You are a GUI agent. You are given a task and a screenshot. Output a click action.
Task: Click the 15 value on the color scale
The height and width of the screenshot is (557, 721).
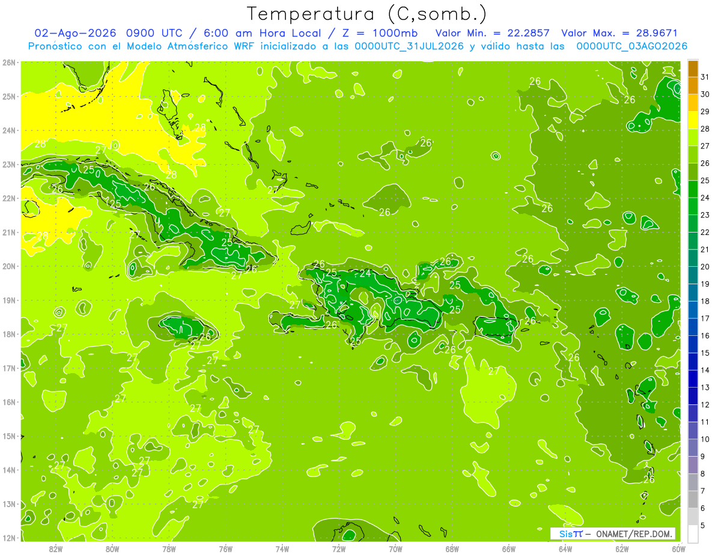coord(705,353)
